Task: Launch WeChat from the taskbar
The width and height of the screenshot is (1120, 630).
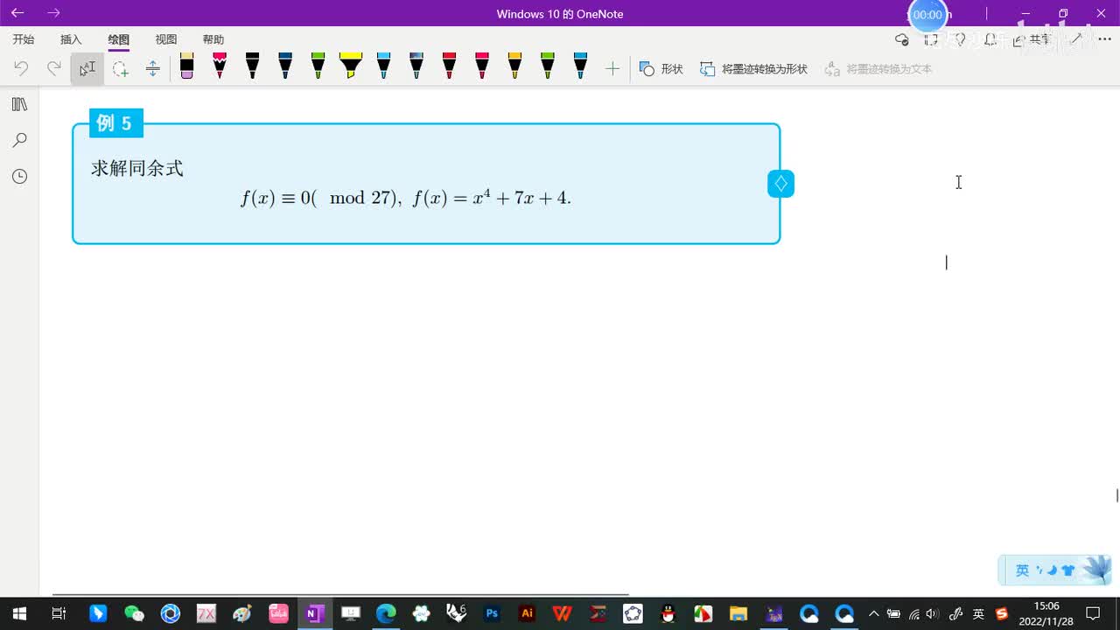Action: point(134,613)
